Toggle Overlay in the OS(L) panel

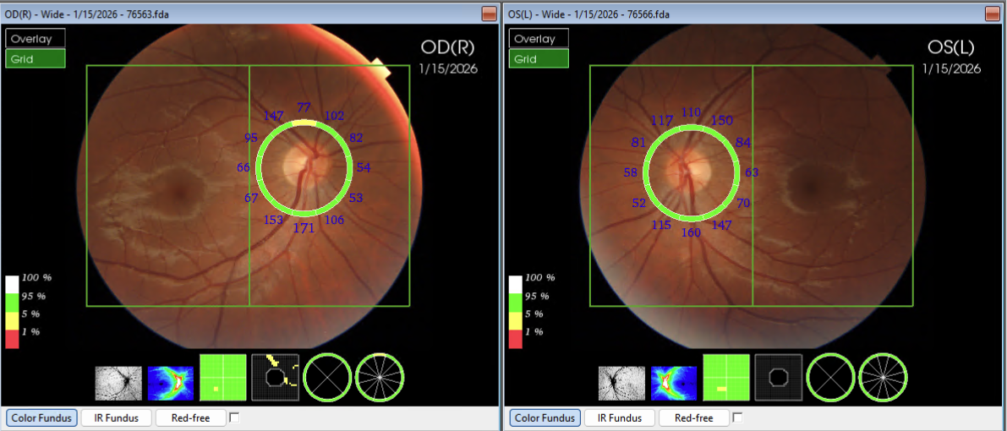(539, 39)
